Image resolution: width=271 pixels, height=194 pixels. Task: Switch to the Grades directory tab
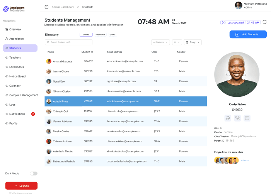point(112,35)
